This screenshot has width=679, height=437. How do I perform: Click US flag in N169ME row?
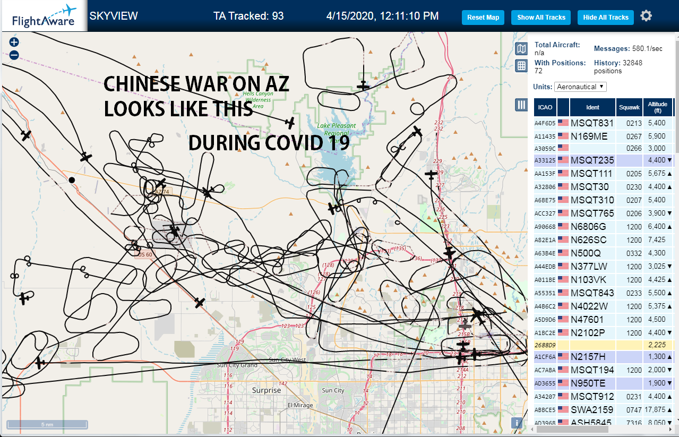click(563, 136)
